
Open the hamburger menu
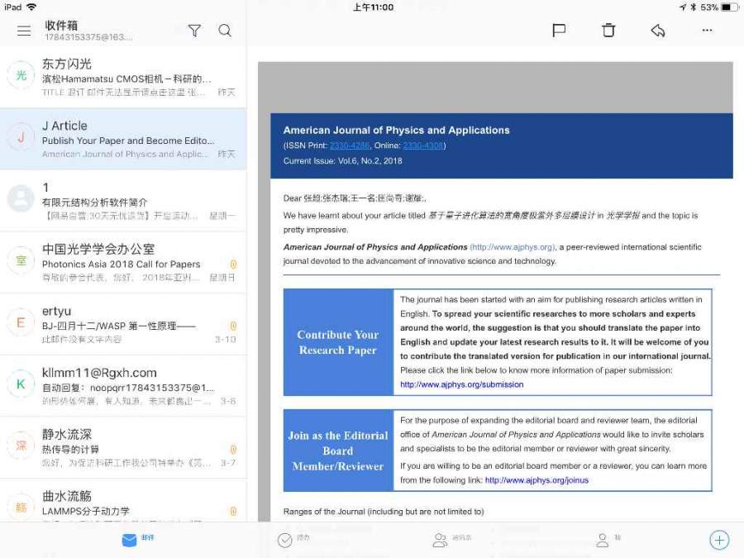(x=24, y=31)
